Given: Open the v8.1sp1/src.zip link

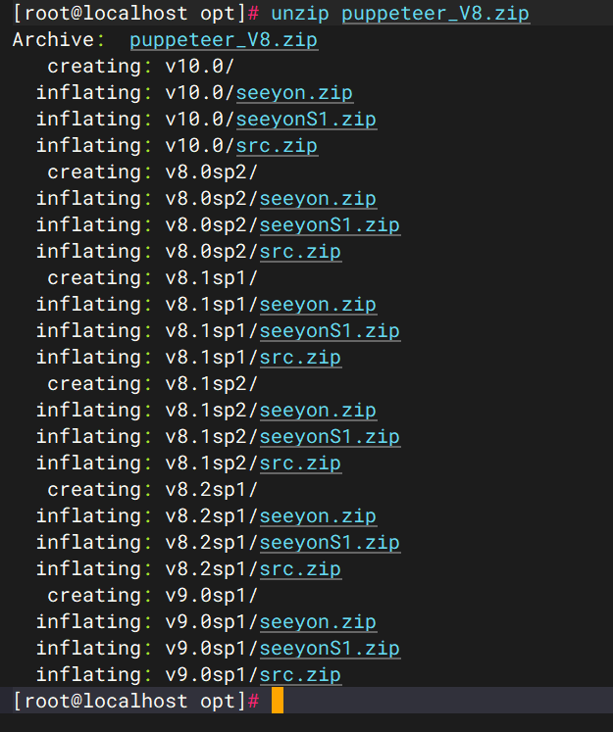Looking at the screenshot, I should (300, 358).
